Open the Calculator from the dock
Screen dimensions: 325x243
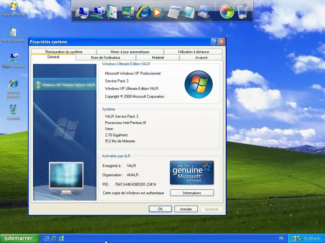[x=174, y=12]
